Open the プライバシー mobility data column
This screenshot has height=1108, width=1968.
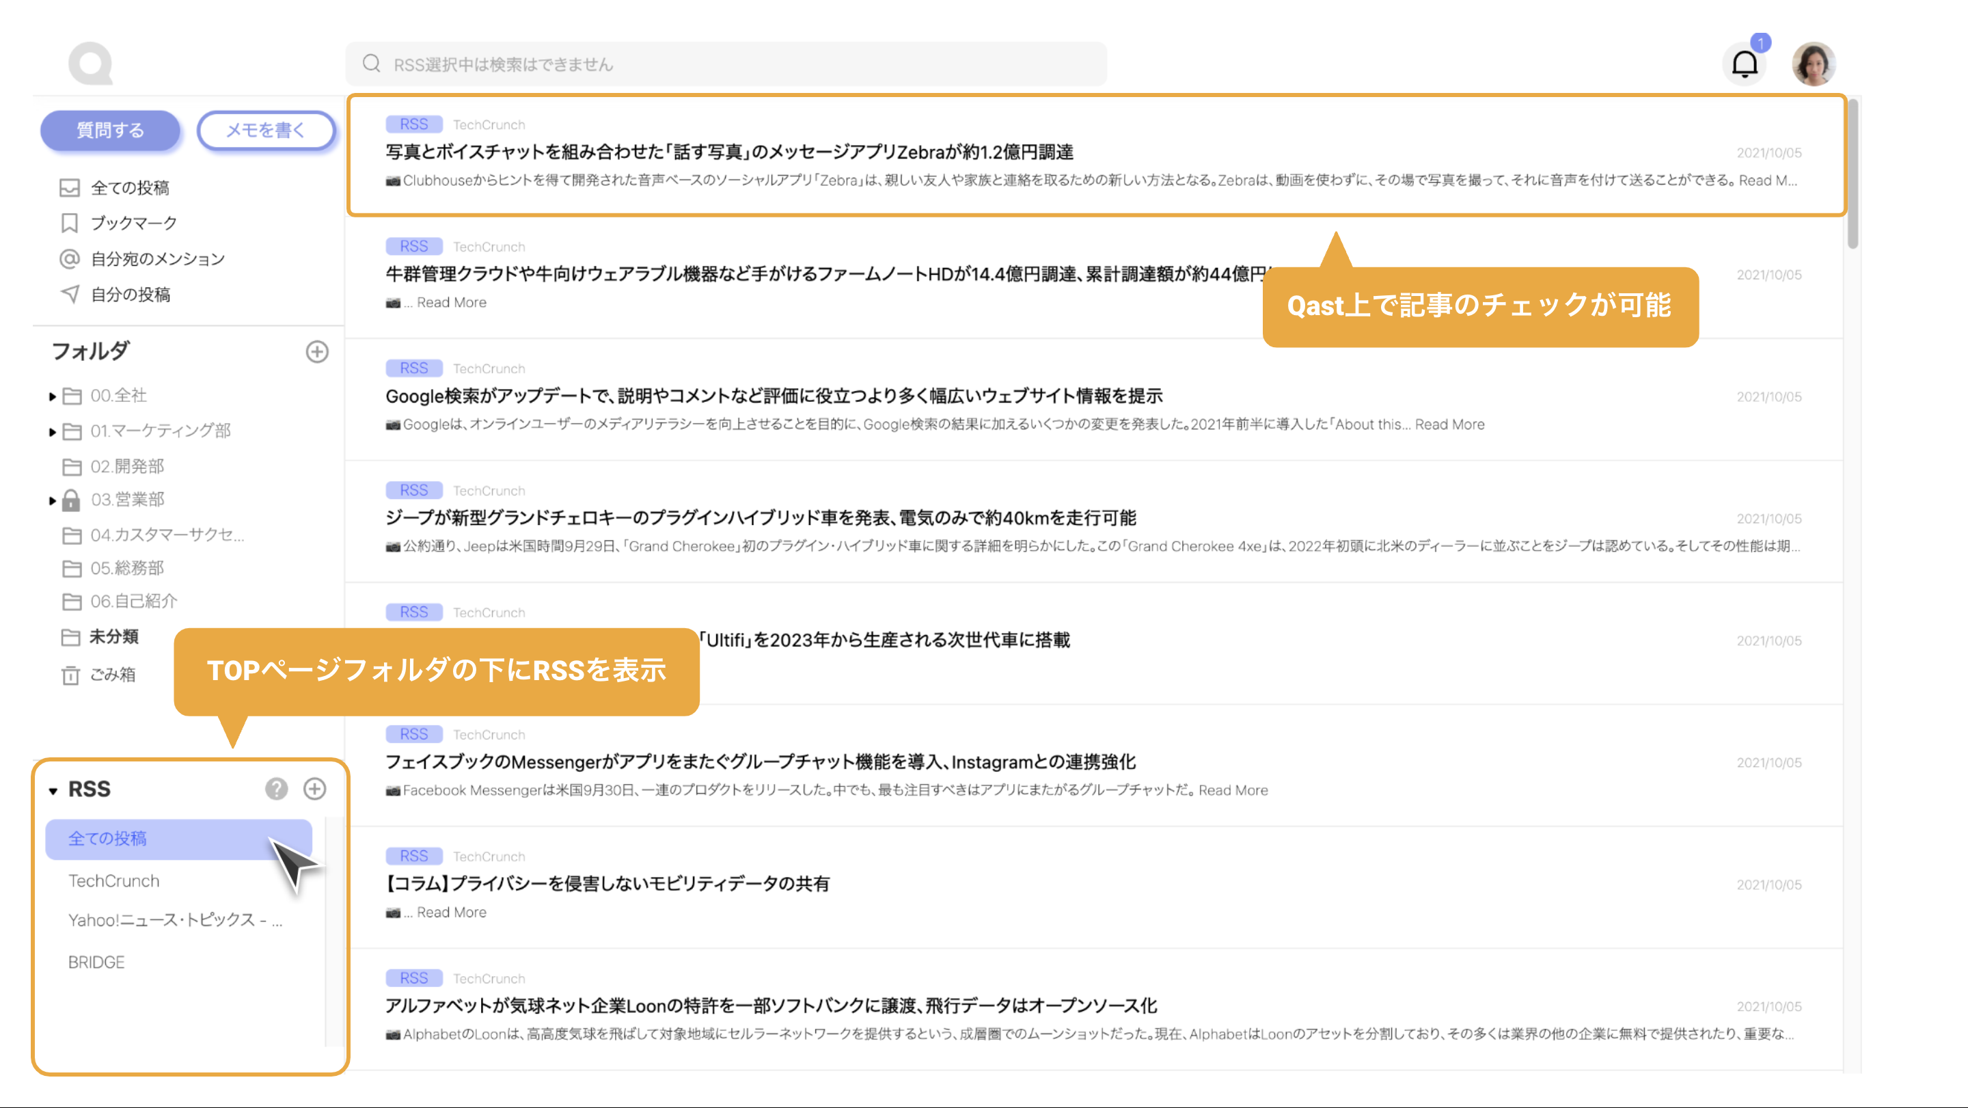(x=607, y=884)
